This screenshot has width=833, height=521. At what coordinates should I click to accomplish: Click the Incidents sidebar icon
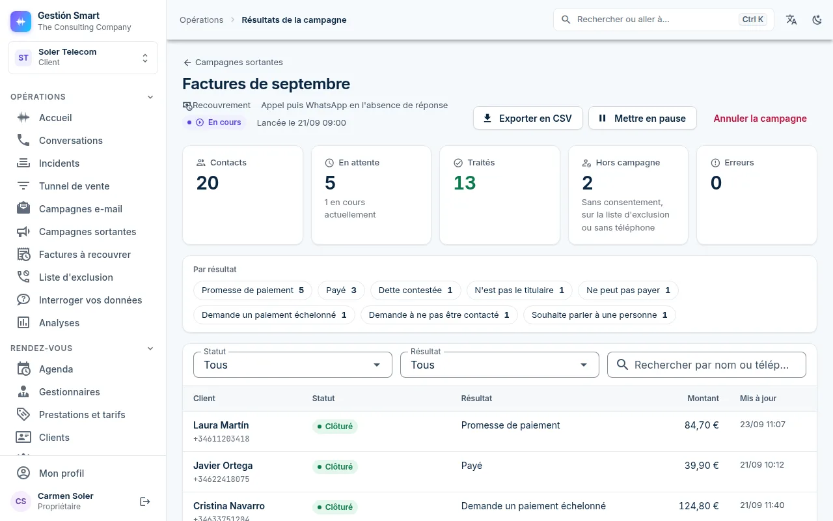click(23, 163)
